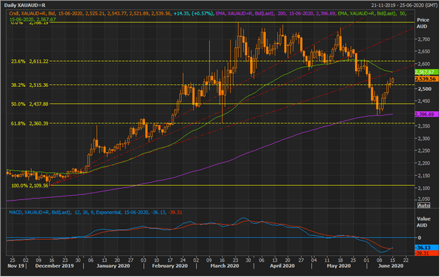The height and width of the screenshot is (277, 440).
Task: Click the January 2020 time axis label
Action: pos(113,266)
